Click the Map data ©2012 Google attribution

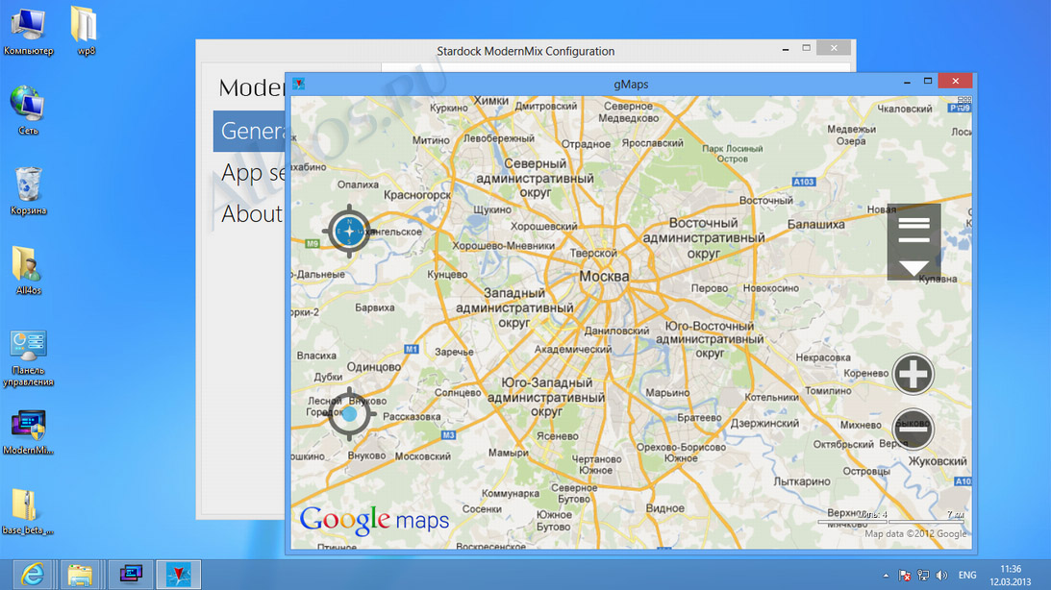coord(914,533)
